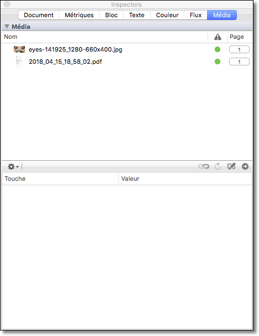
Task: Collapse the Média section triangle
Action: point(7,27)
